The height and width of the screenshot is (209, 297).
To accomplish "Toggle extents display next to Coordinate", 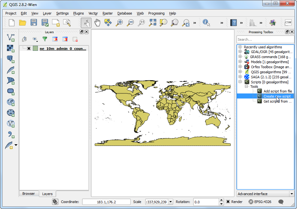I will pos(55,202).
